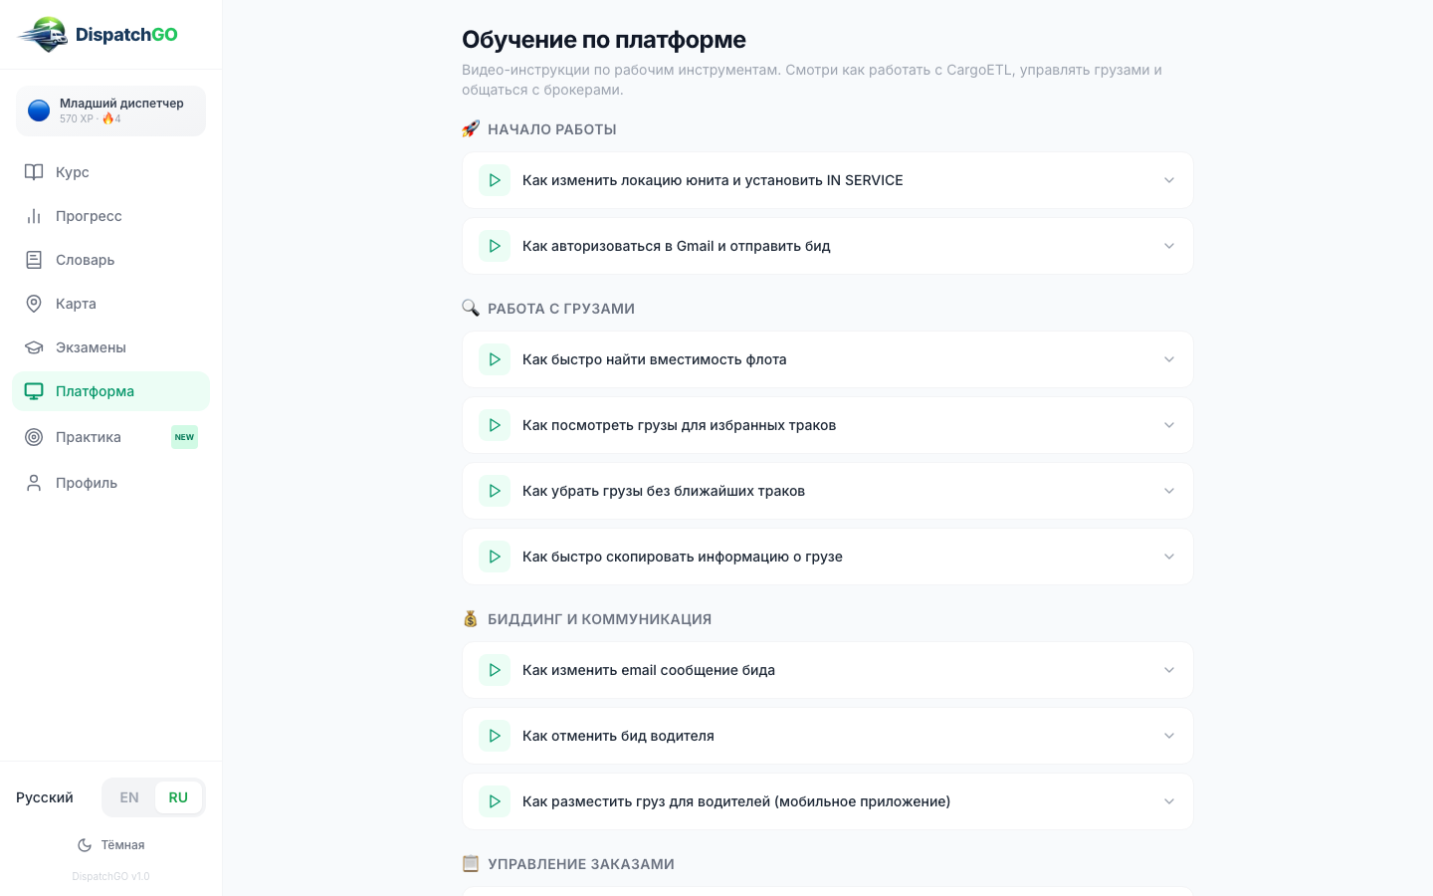Click the monitor icon beside Платформа
This screenshot has width=1433, height=896.
[34, 391]
